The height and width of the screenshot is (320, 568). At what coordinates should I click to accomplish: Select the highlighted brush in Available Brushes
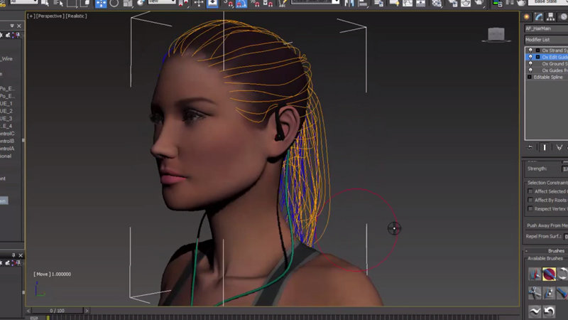coord(549,274)
